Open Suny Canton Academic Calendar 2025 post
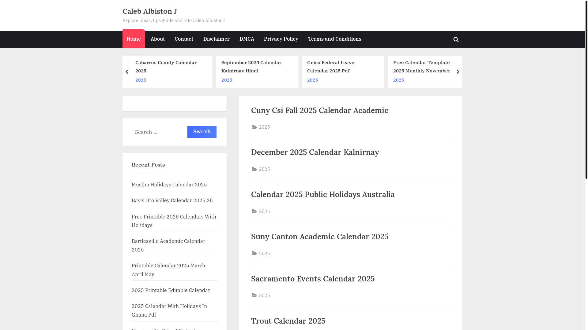 click(x=320, y=237)
